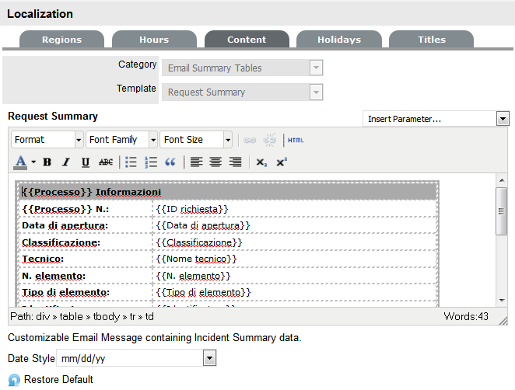Open HTML source editor
The height and width of the screenshot is (390, 515).
[296, 140]
